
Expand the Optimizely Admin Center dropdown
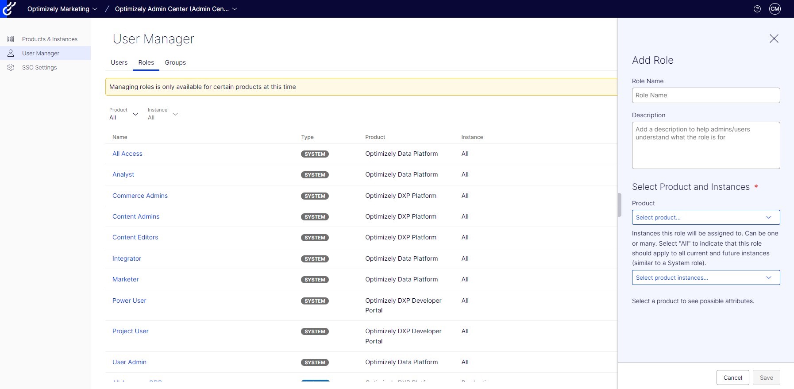176,9
